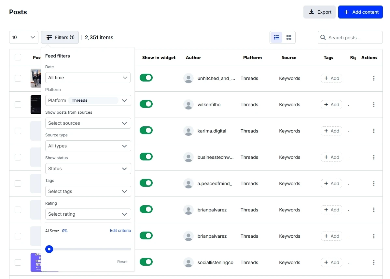This screenshot has height=279, width=390.
Task: Open actions menu for sociallisteningco row
Action: pos(374,263)
